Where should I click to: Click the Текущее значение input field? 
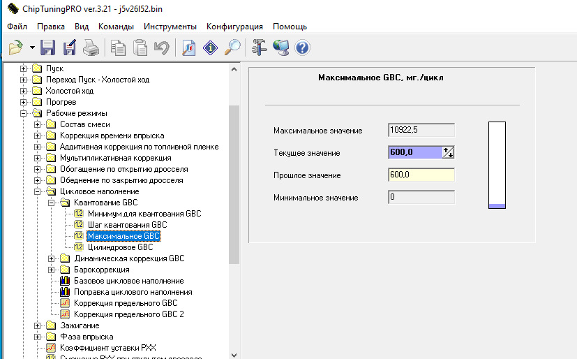(415, 152)
